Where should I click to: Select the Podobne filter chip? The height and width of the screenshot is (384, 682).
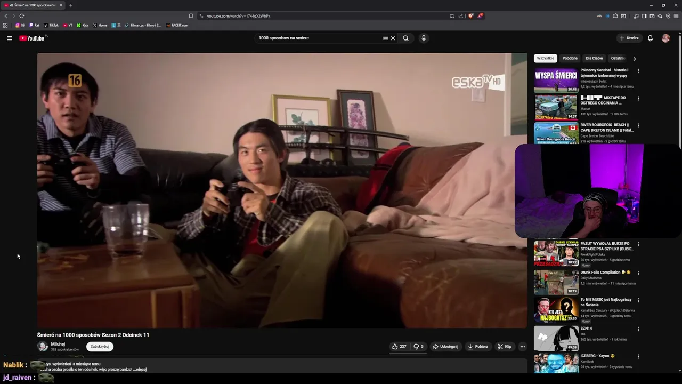[x=570, y=58]
